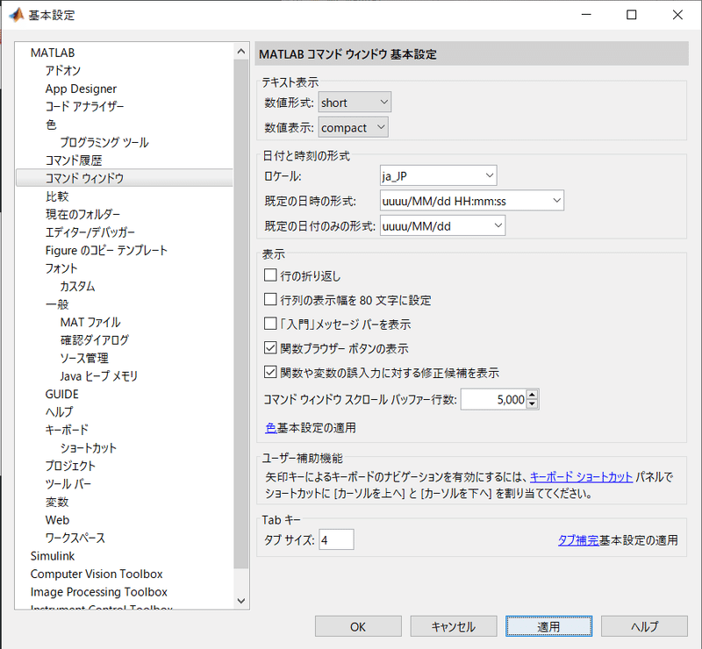702x649 pixels.
Task: Select 現在のフォルダー tree item
Action: 82,214
